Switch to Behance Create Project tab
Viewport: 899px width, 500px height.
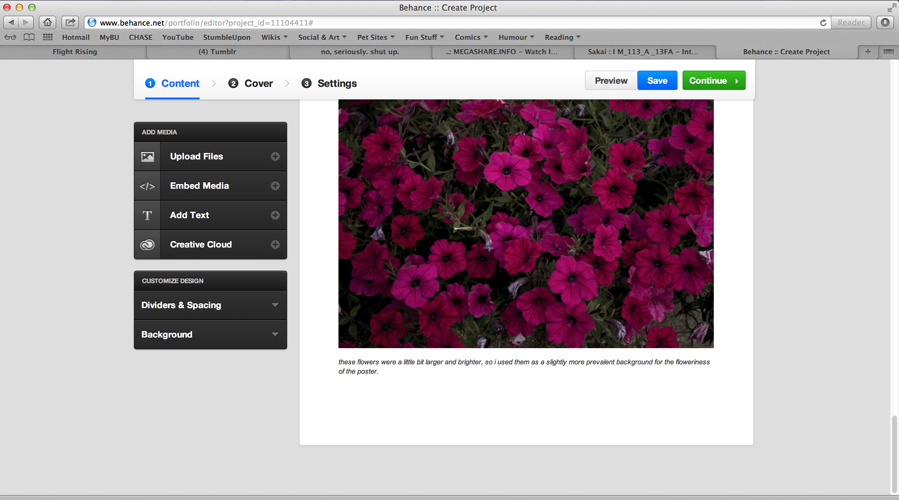pyautogui.click(x=786, y=52)
